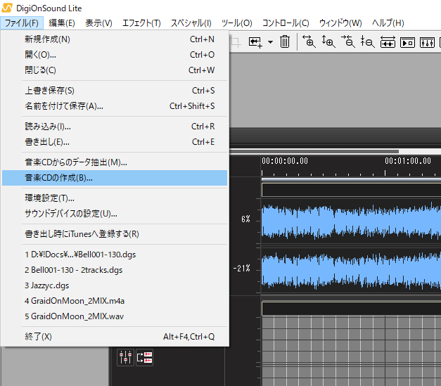The height and width of the screenshot is (386, 441).
Task: Click the DigiOnSound Lite app logo
Action: (7, 8)
